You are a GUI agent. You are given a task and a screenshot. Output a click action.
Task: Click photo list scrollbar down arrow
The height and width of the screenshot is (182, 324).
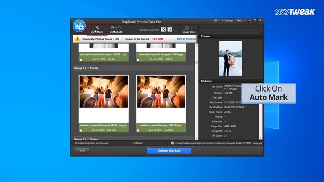(197, 138)
